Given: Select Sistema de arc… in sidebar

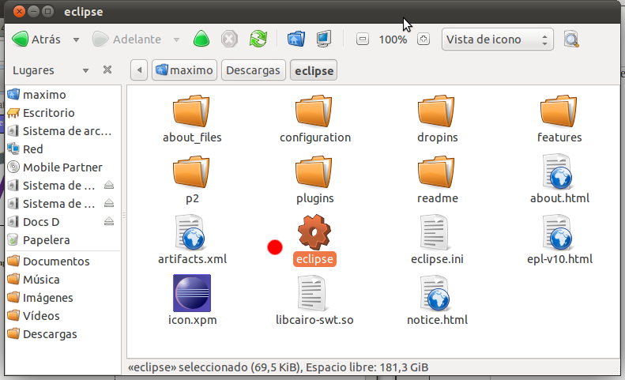Looking at the screenshot, I should pos(63,131).
